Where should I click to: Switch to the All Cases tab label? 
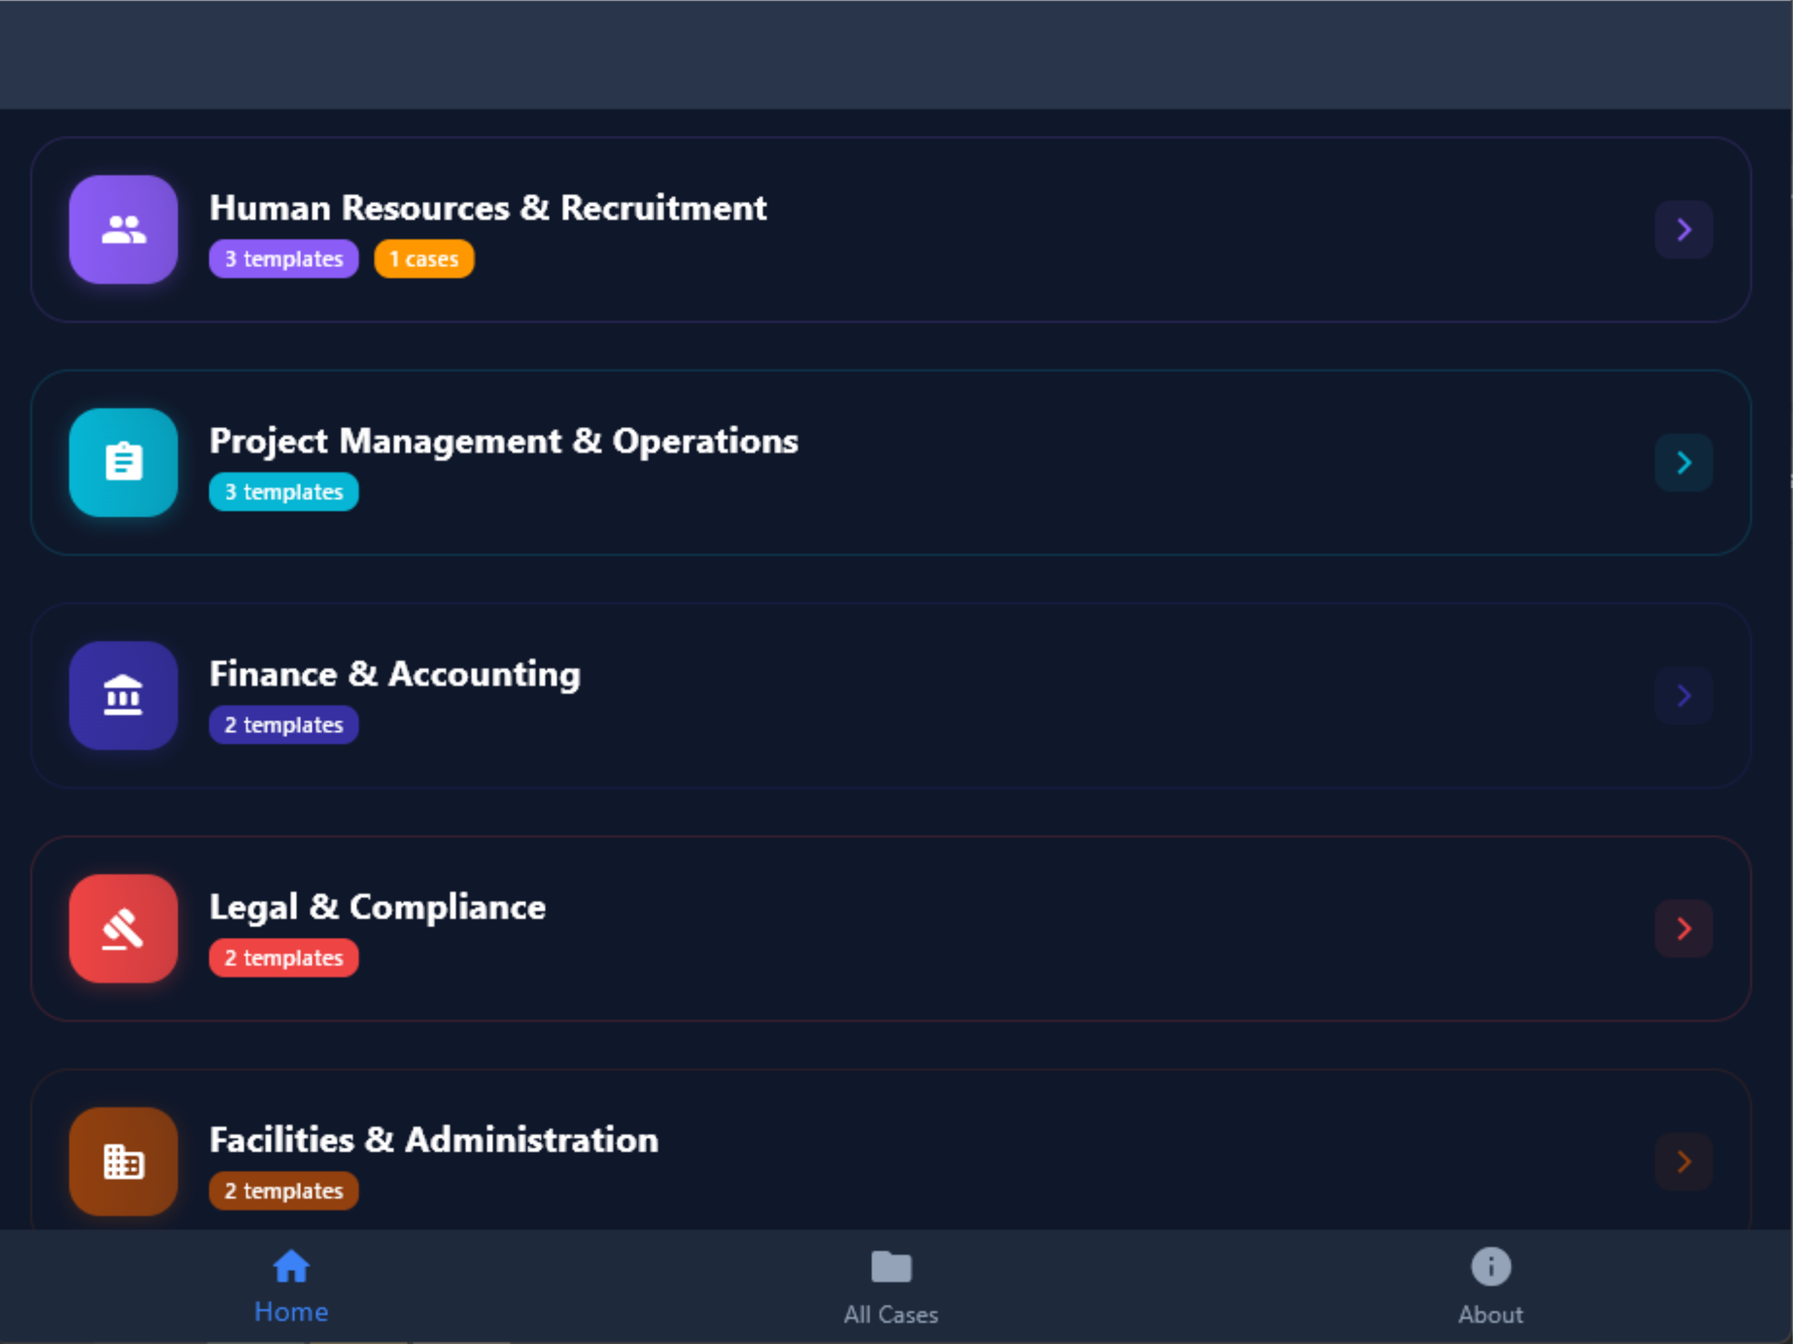[x=891, y=1314]
